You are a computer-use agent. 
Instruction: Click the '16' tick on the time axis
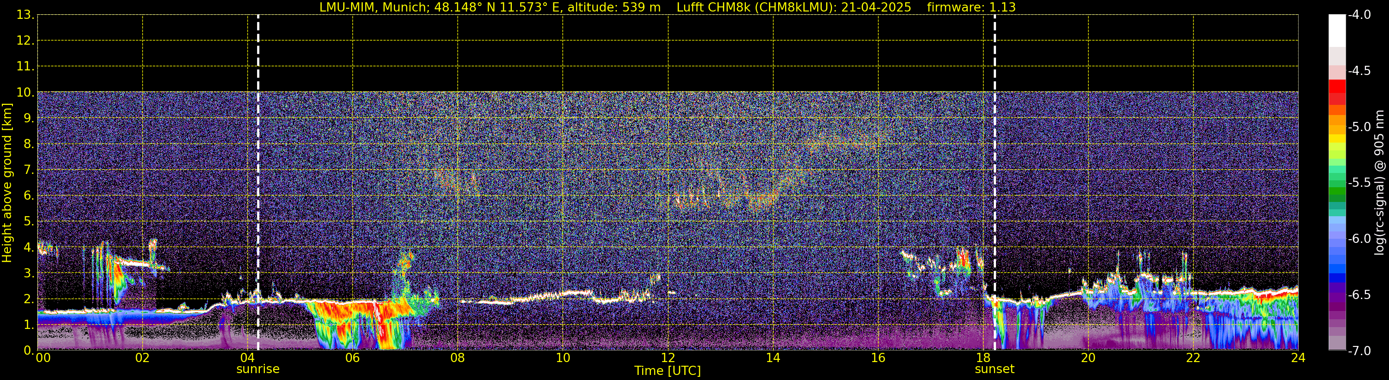pos(879,358)
